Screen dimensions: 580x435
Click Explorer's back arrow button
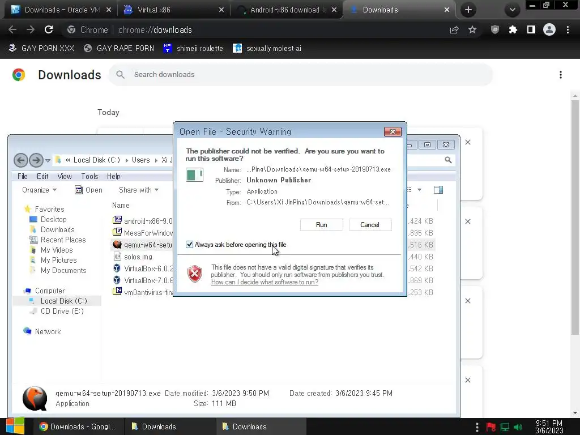click(x=21, y=160)
